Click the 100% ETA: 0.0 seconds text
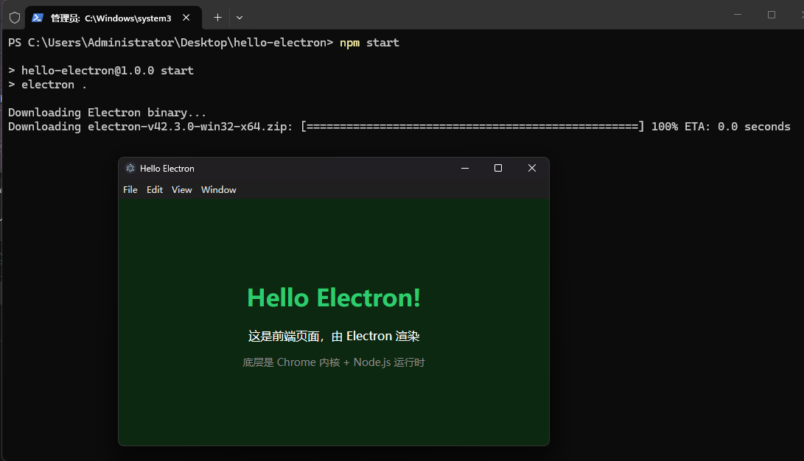Image resolution: width=804 pixels, height=461 pixels. 721,127
